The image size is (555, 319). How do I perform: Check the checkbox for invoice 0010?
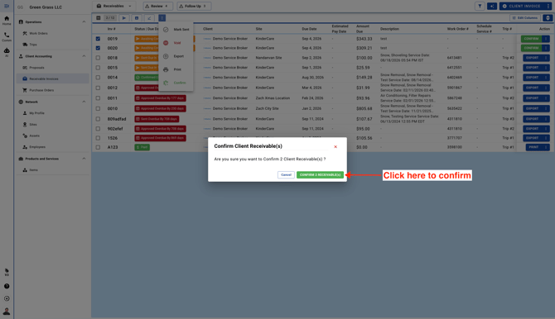tap(98, 108)
